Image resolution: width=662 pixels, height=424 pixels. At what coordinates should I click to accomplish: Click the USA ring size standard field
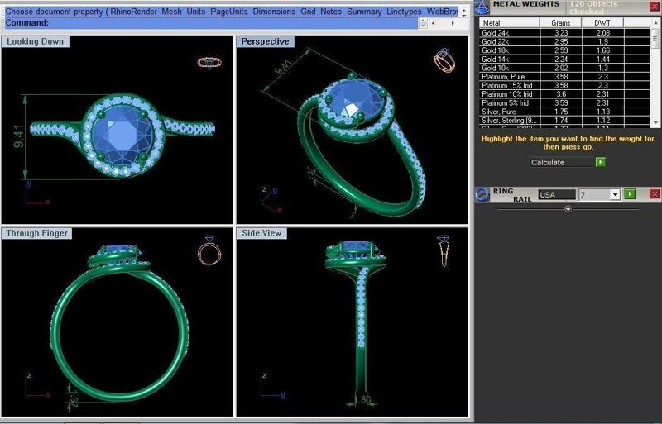[556, 194]
